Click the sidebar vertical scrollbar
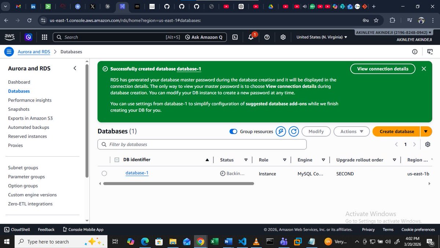Viewport: 440px width, 248px height. pos(87,121)
